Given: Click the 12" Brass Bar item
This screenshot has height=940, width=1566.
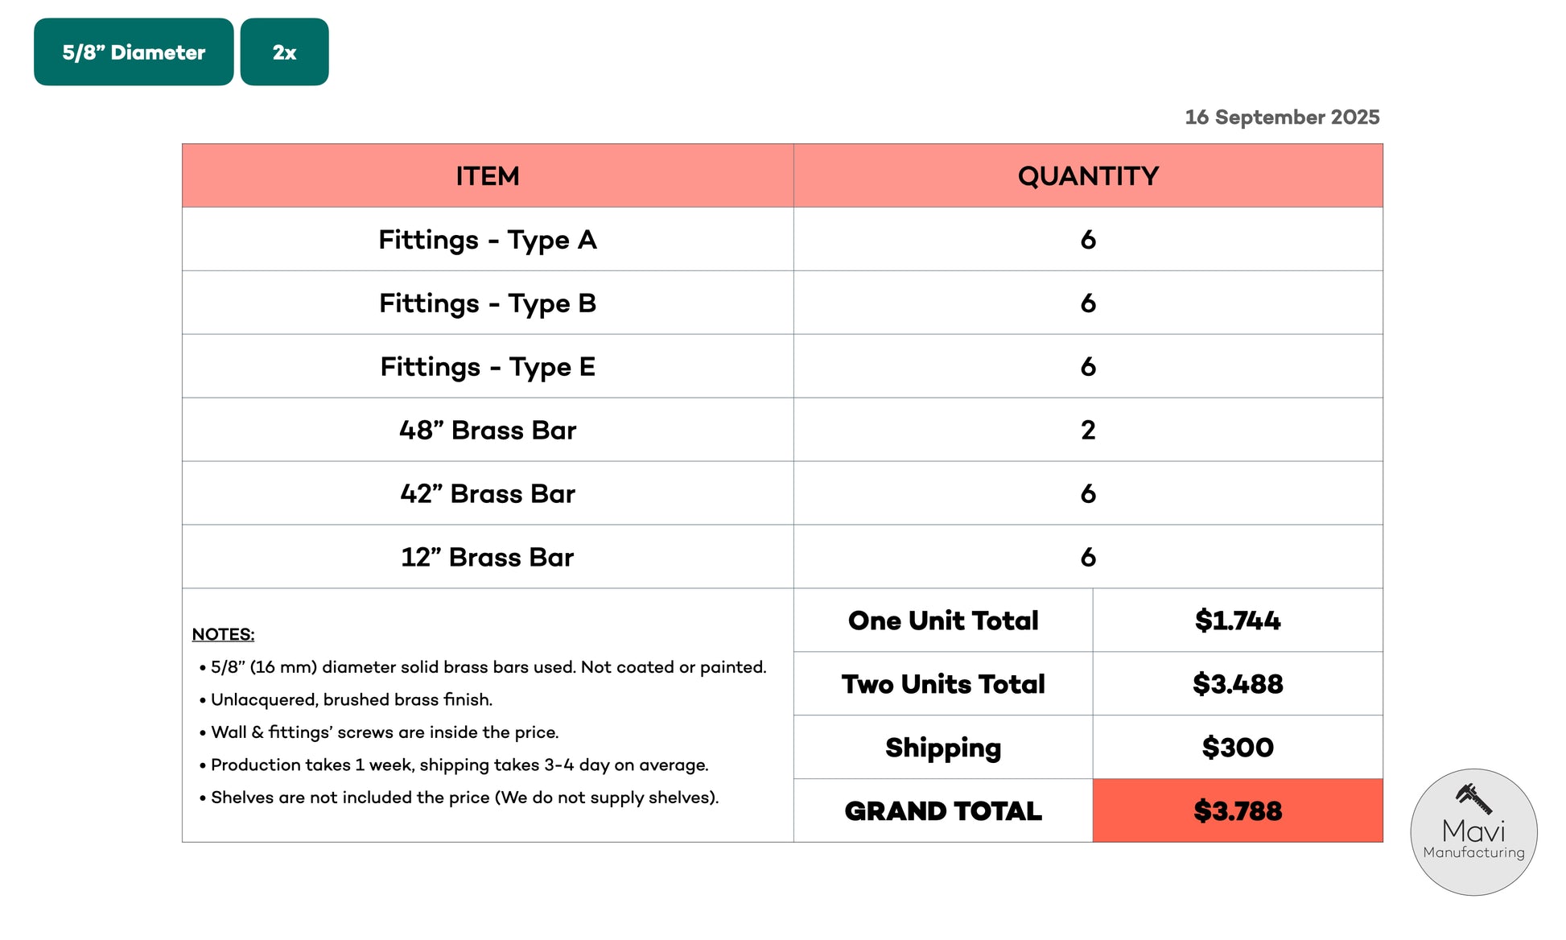Looking at the screenshot, I should (488, 557).
